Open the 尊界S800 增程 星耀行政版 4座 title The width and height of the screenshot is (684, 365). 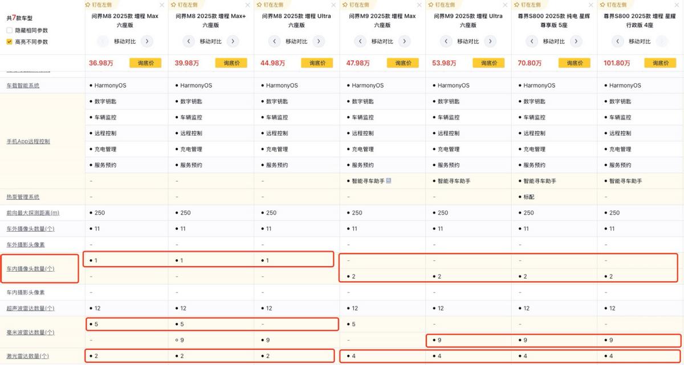click(x=640, y=20)
